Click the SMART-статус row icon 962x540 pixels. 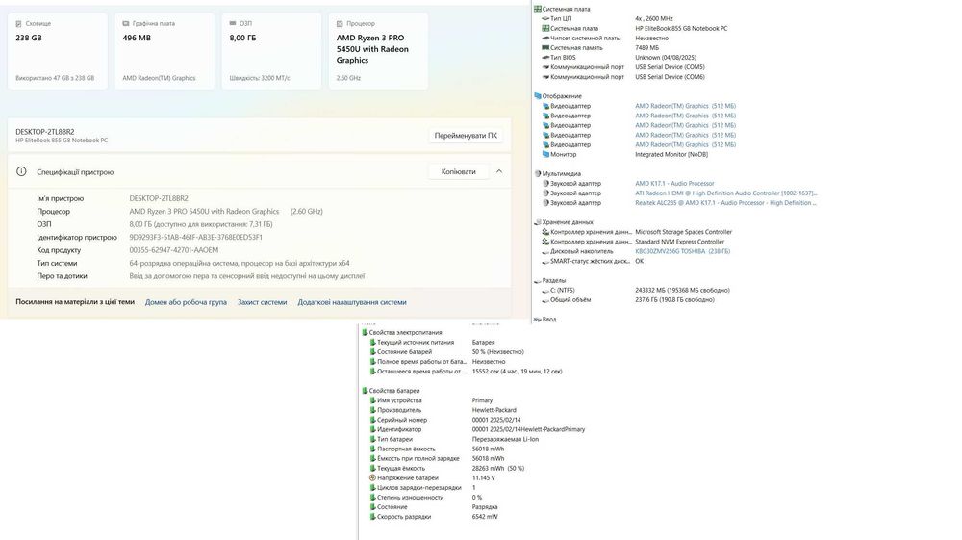tap(545, 262)
